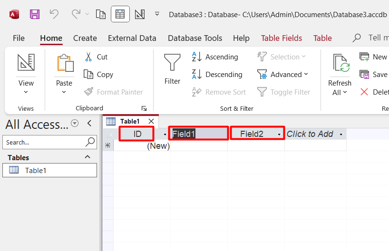Open the External Data tab
Viewport: 389px width, 251px height.
(x=132, y=38)
